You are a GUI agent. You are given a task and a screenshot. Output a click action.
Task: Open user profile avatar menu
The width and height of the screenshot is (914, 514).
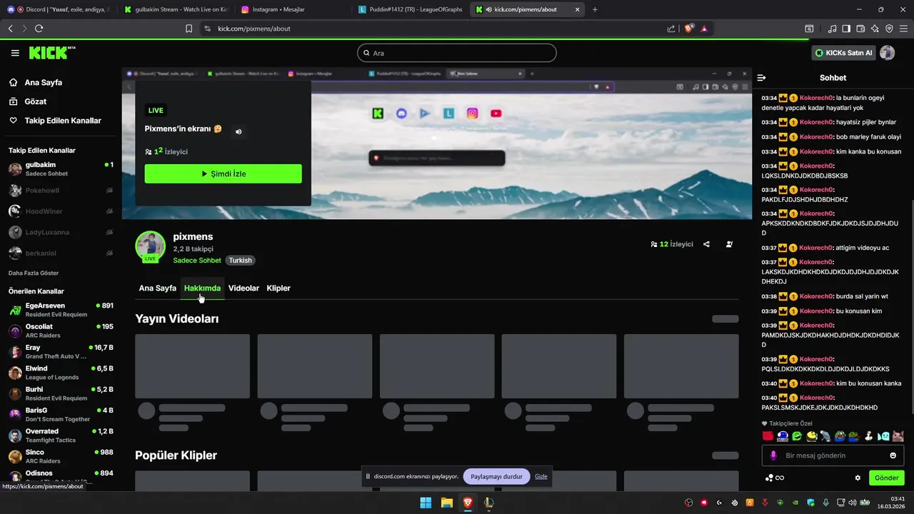(x=888, y=53)
